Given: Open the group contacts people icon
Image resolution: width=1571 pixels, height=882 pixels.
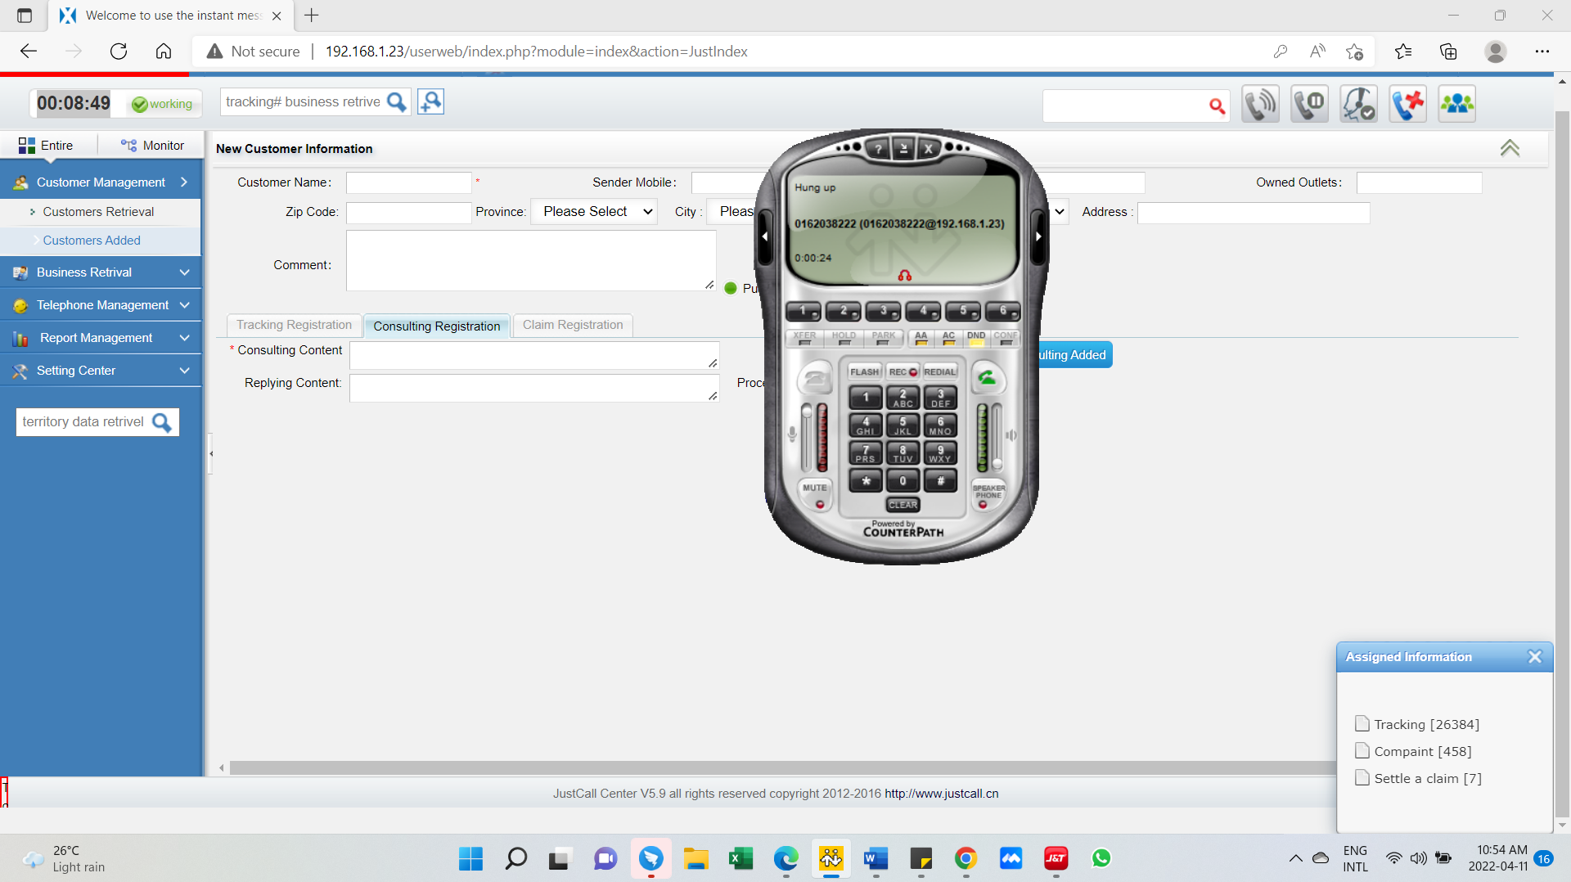Looking at the screenshot, I should pyautogui.click(x=1456, y=104).
